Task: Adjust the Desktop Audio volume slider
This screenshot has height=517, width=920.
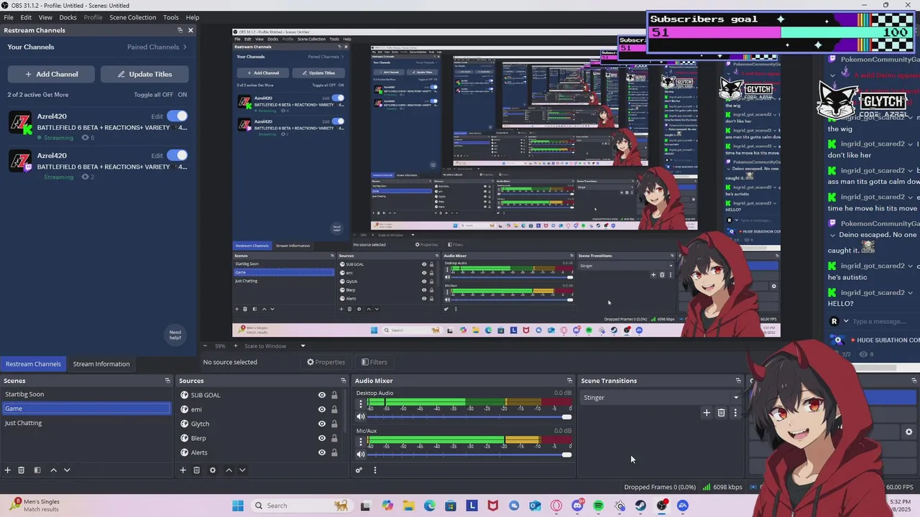Action: (x=469, y=416)
